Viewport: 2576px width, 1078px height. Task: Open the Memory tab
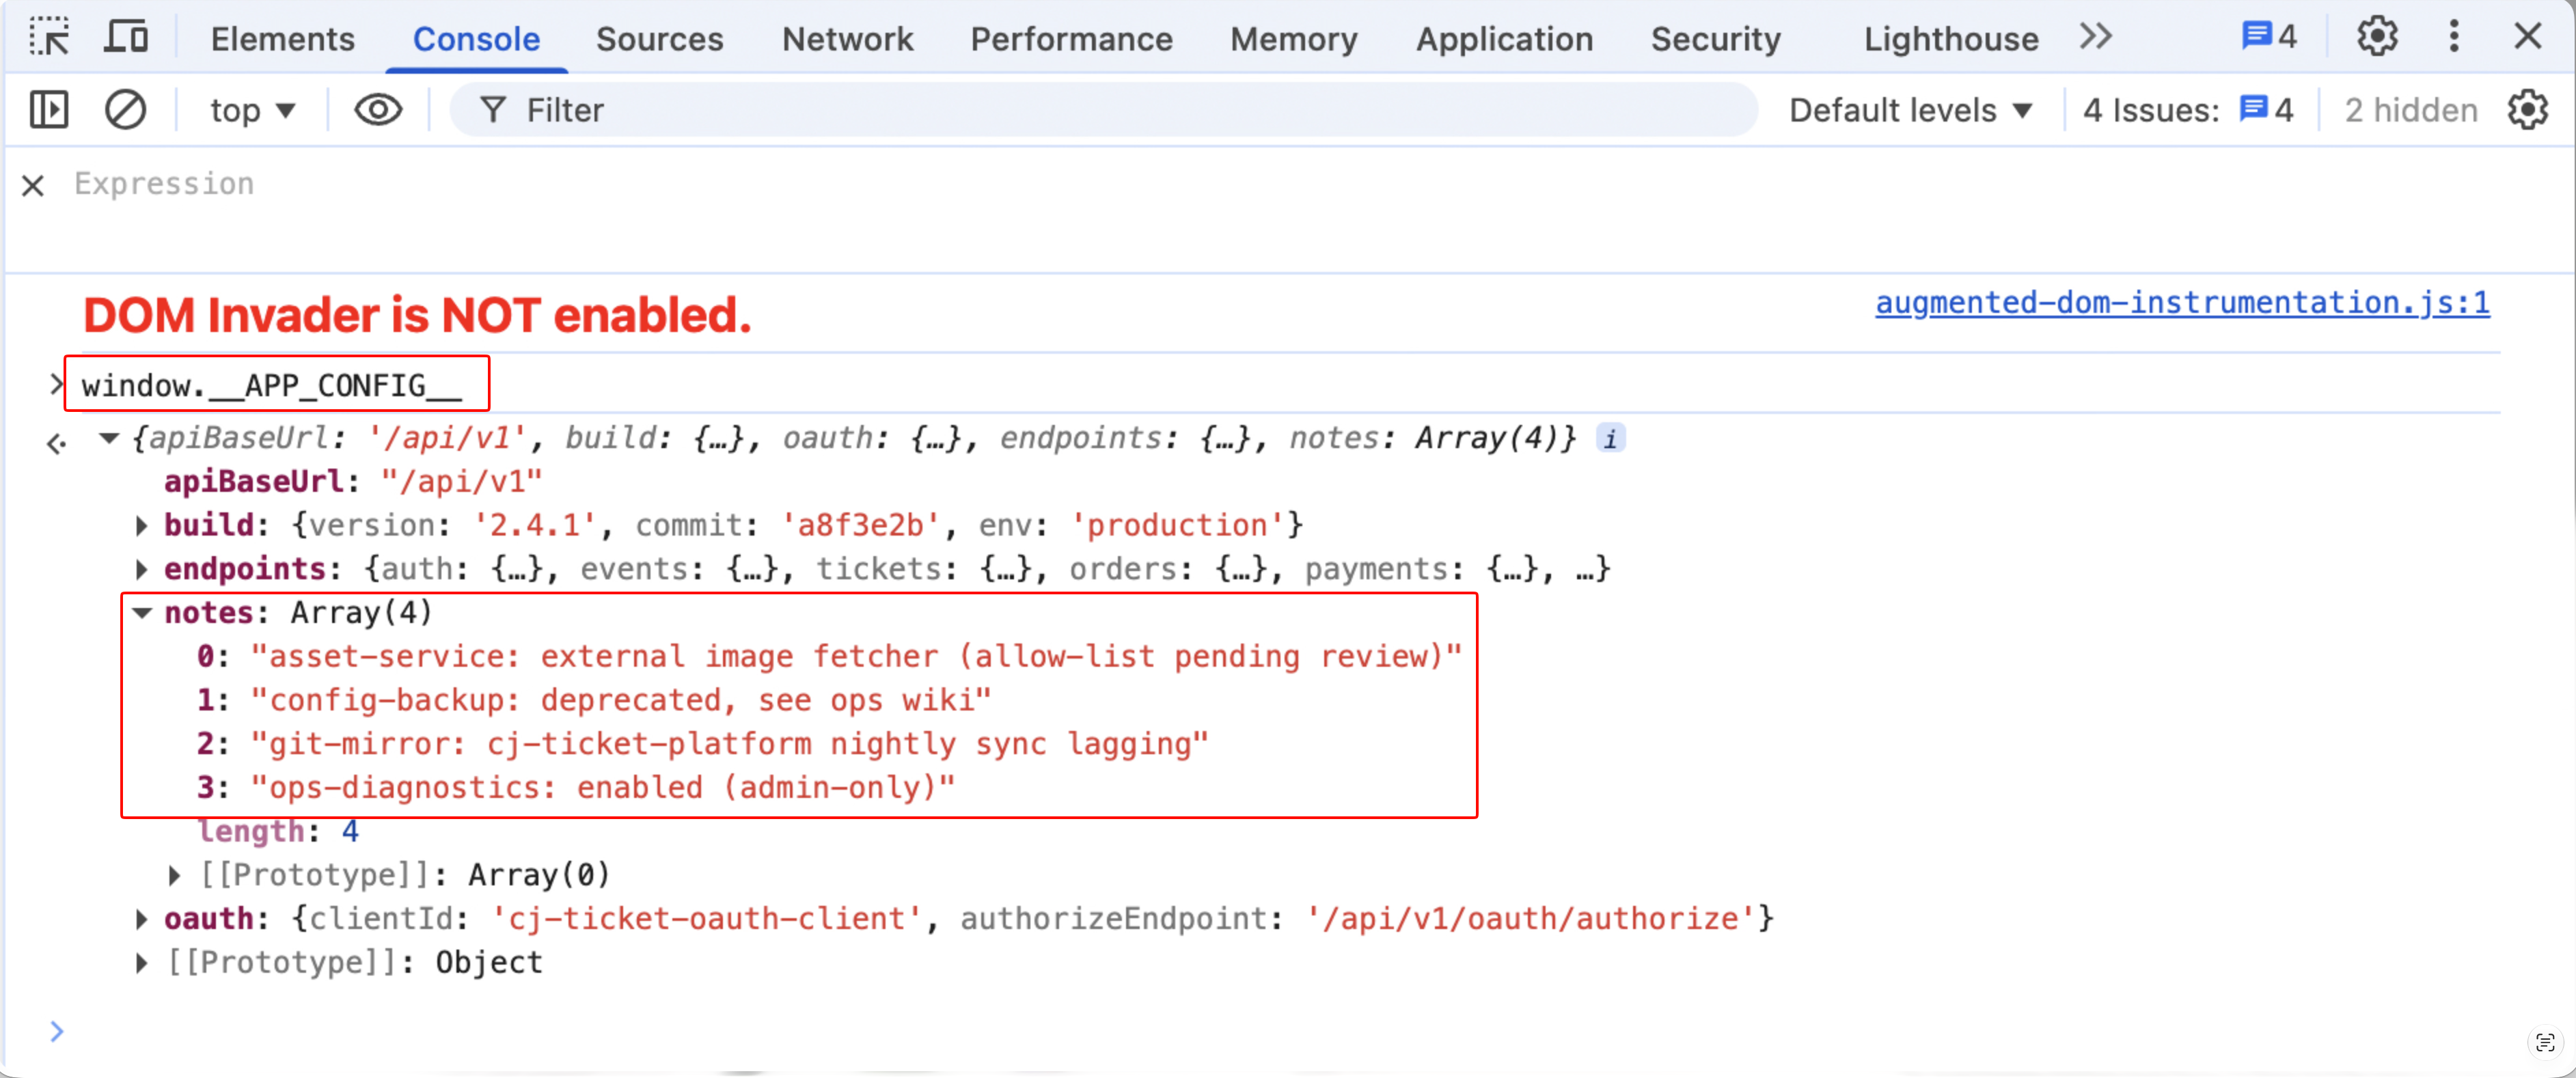click(1293, 39)
